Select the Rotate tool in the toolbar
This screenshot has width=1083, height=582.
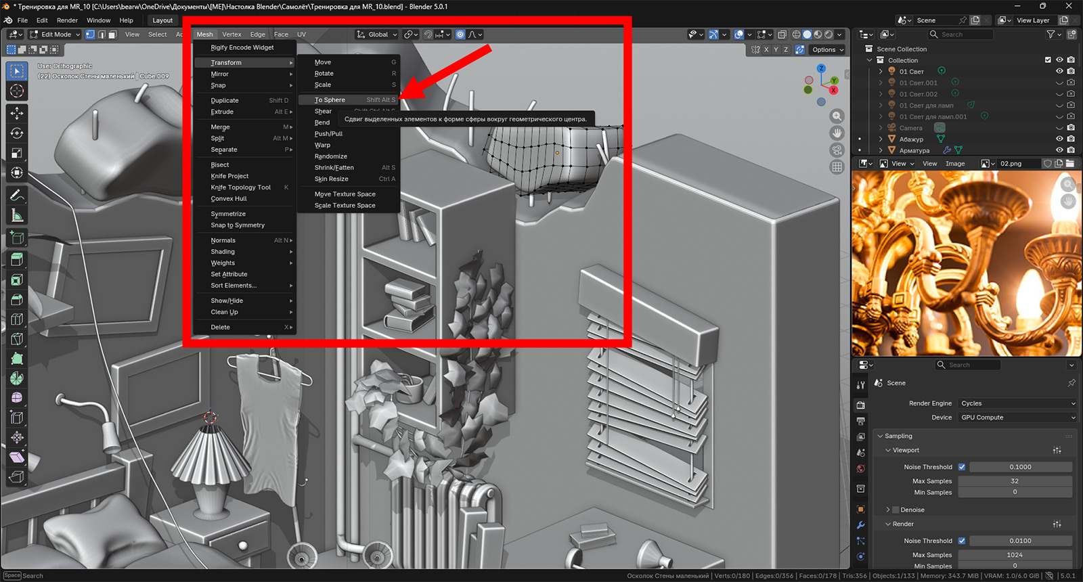tap(17, 133)
